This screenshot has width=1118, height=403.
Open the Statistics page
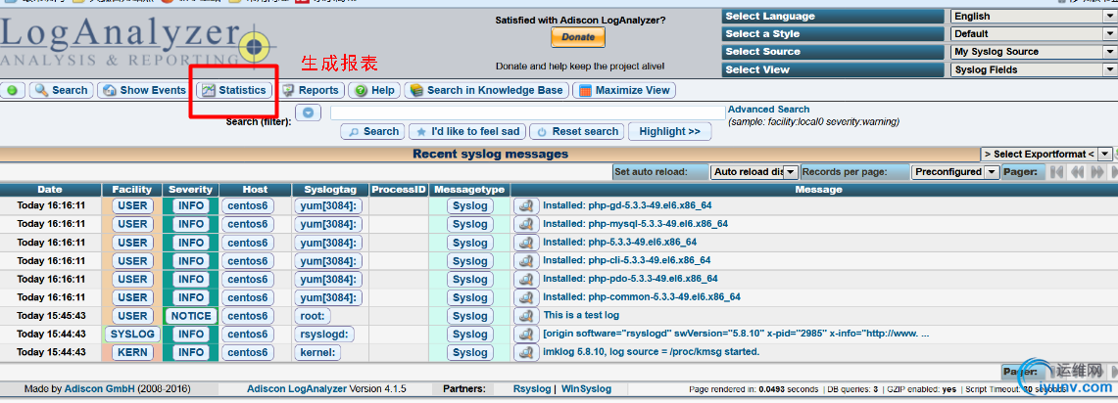[x=234, y=90]
